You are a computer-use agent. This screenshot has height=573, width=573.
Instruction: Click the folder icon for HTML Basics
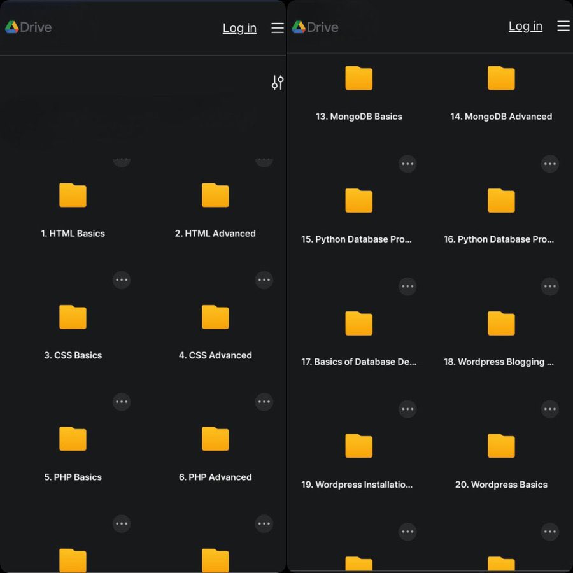point(73,195)
